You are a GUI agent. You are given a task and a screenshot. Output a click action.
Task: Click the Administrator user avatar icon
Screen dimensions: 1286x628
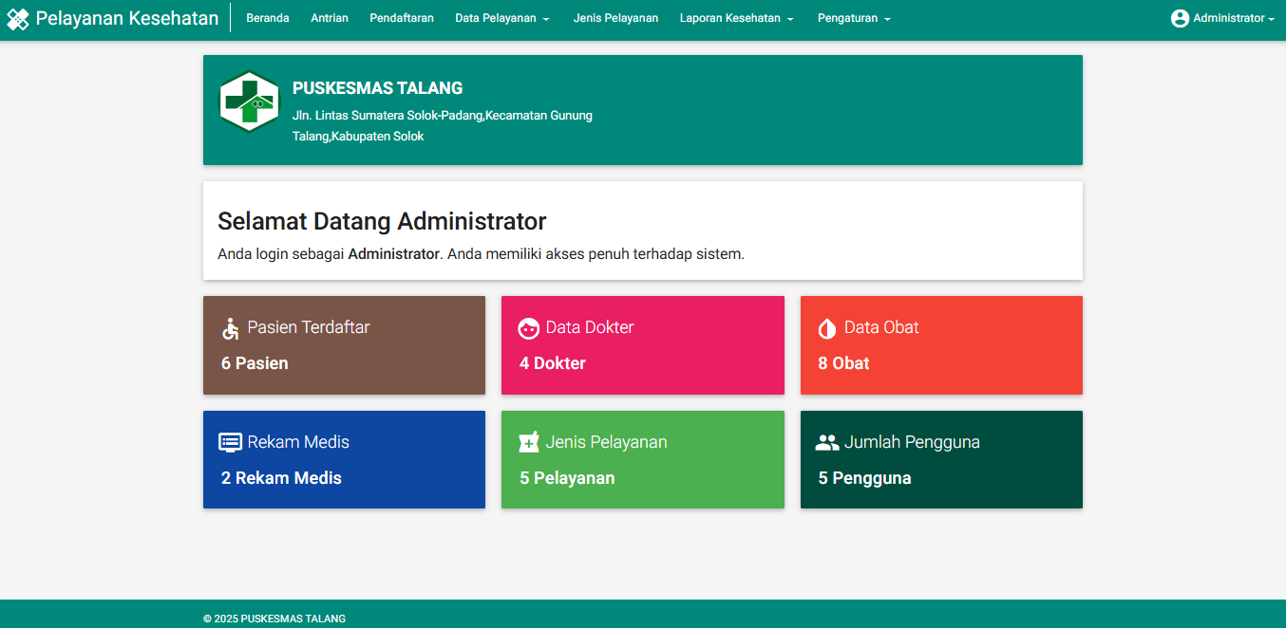click(1180, 18)
